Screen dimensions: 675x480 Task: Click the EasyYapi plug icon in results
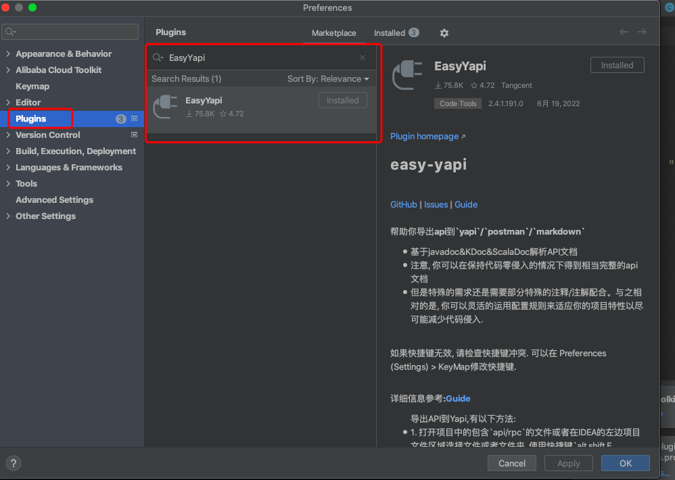pos(165,107)
